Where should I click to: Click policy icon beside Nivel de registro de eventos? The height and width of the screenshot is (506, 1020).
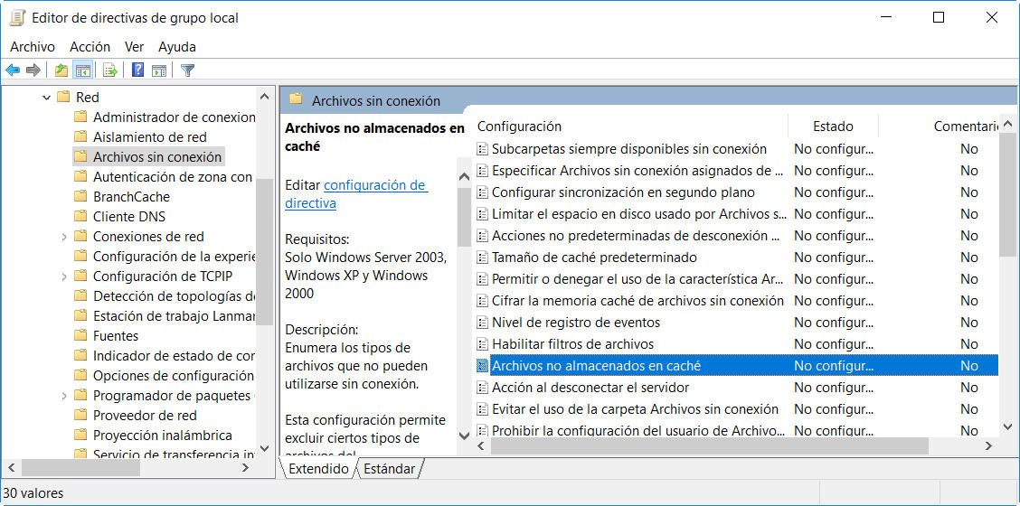[x=483, y=323]
